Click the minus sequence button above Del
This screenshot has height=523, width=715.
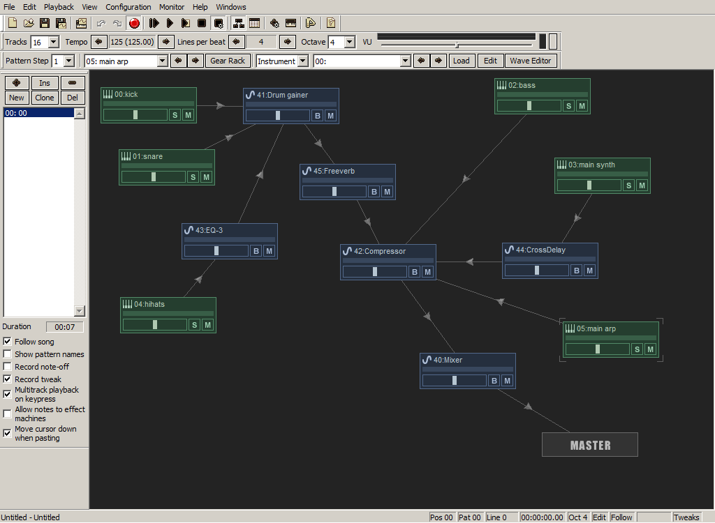click(73, 83)
